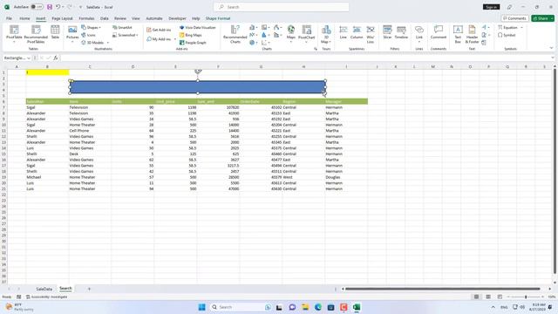Click the formula bar input
558x314 pixels.
tap(304, 58)
